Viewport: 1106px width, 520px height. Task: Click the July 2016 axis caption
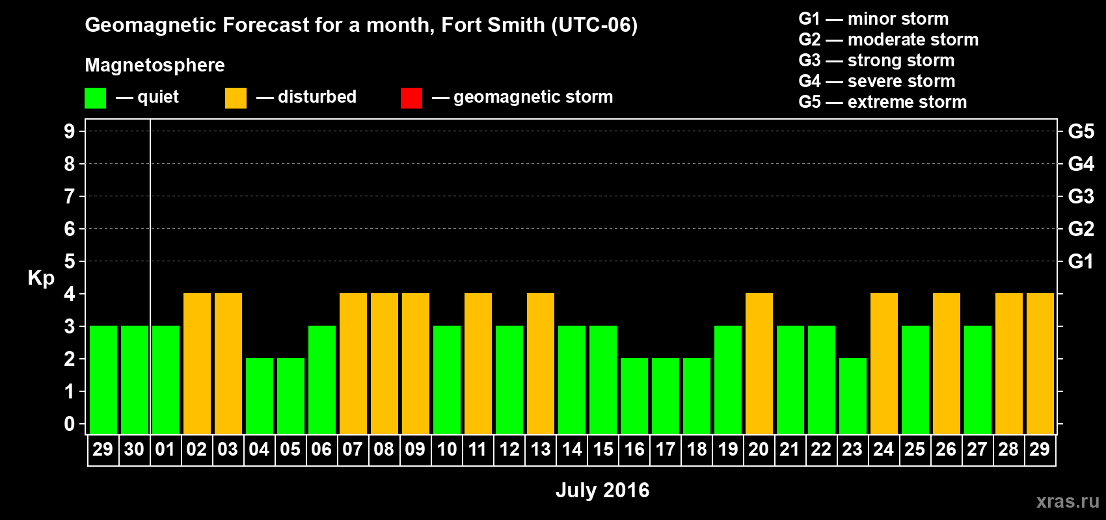pyautogui.click(x=602, y=490)
